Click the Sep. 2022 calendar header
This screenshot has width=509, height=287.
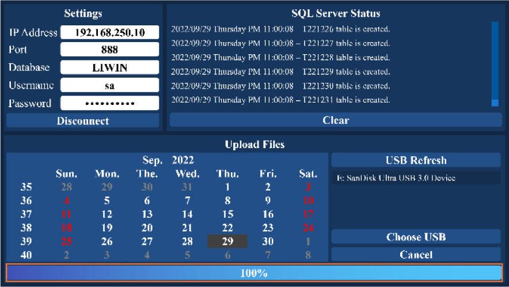pyautogui.click(x=168, y=160)
